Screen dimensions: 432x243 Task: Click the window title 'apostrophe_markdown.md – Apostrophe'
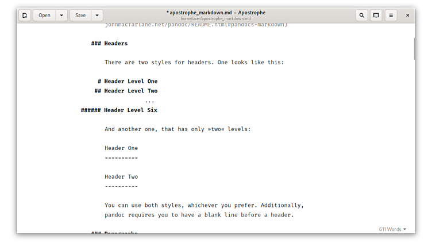(x=216, y=13)
